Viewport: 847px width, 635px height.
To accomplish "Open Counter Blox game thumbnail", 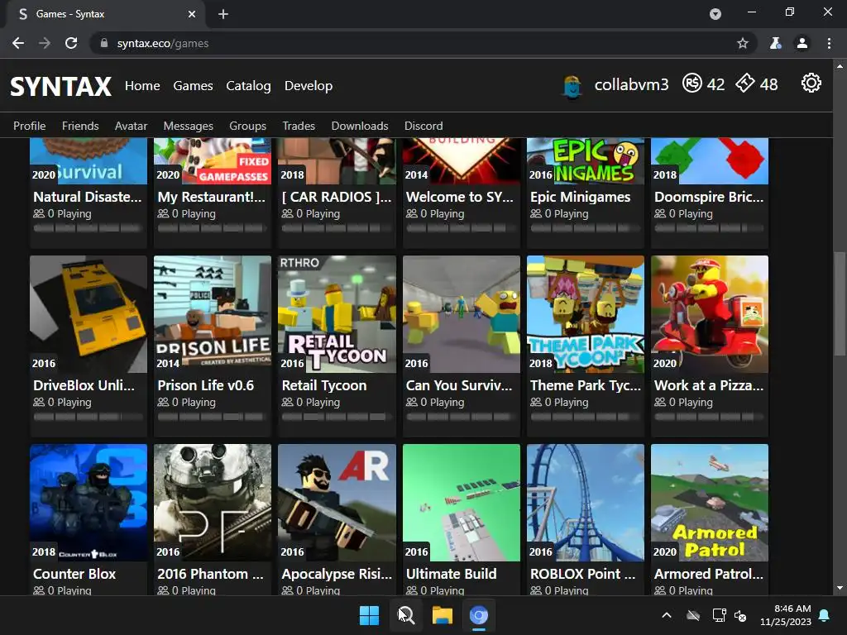I will pyautogui.click(x=88, y=503).
